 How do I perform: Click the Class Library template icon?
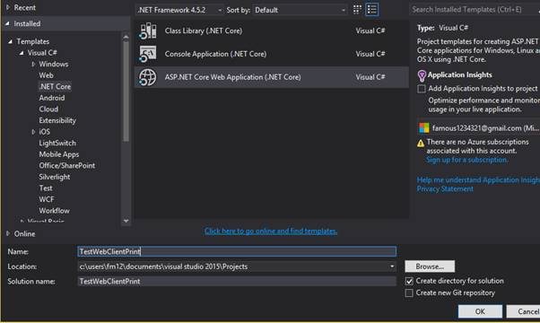point(148,31)
